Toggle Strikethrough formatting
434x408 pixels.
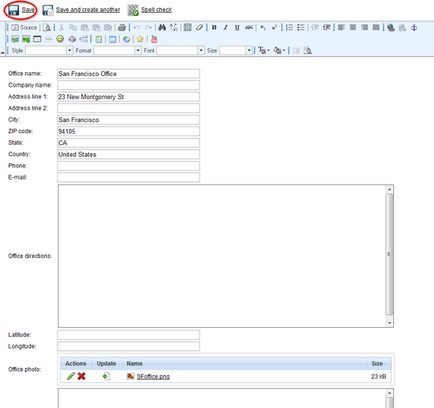249,27
